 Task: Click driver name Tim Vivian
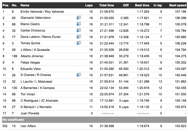coord(27,94)
